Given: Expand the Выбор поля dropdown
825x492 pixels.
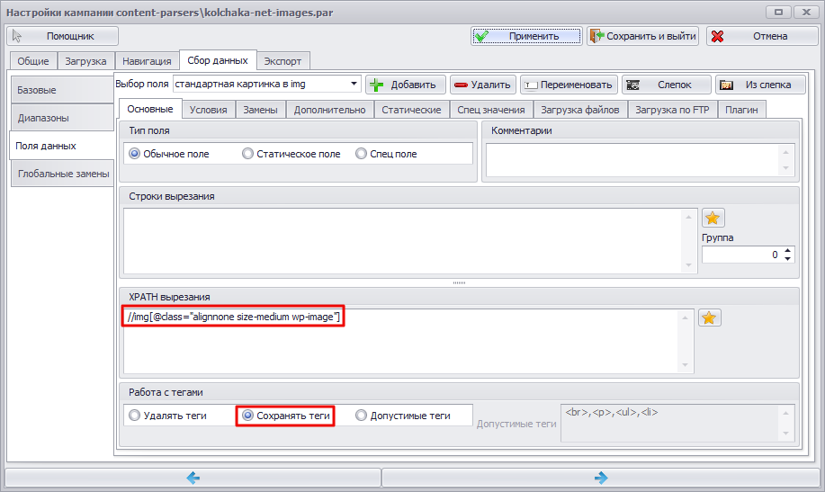Looking at the screenshot, I should click(354, 84).
